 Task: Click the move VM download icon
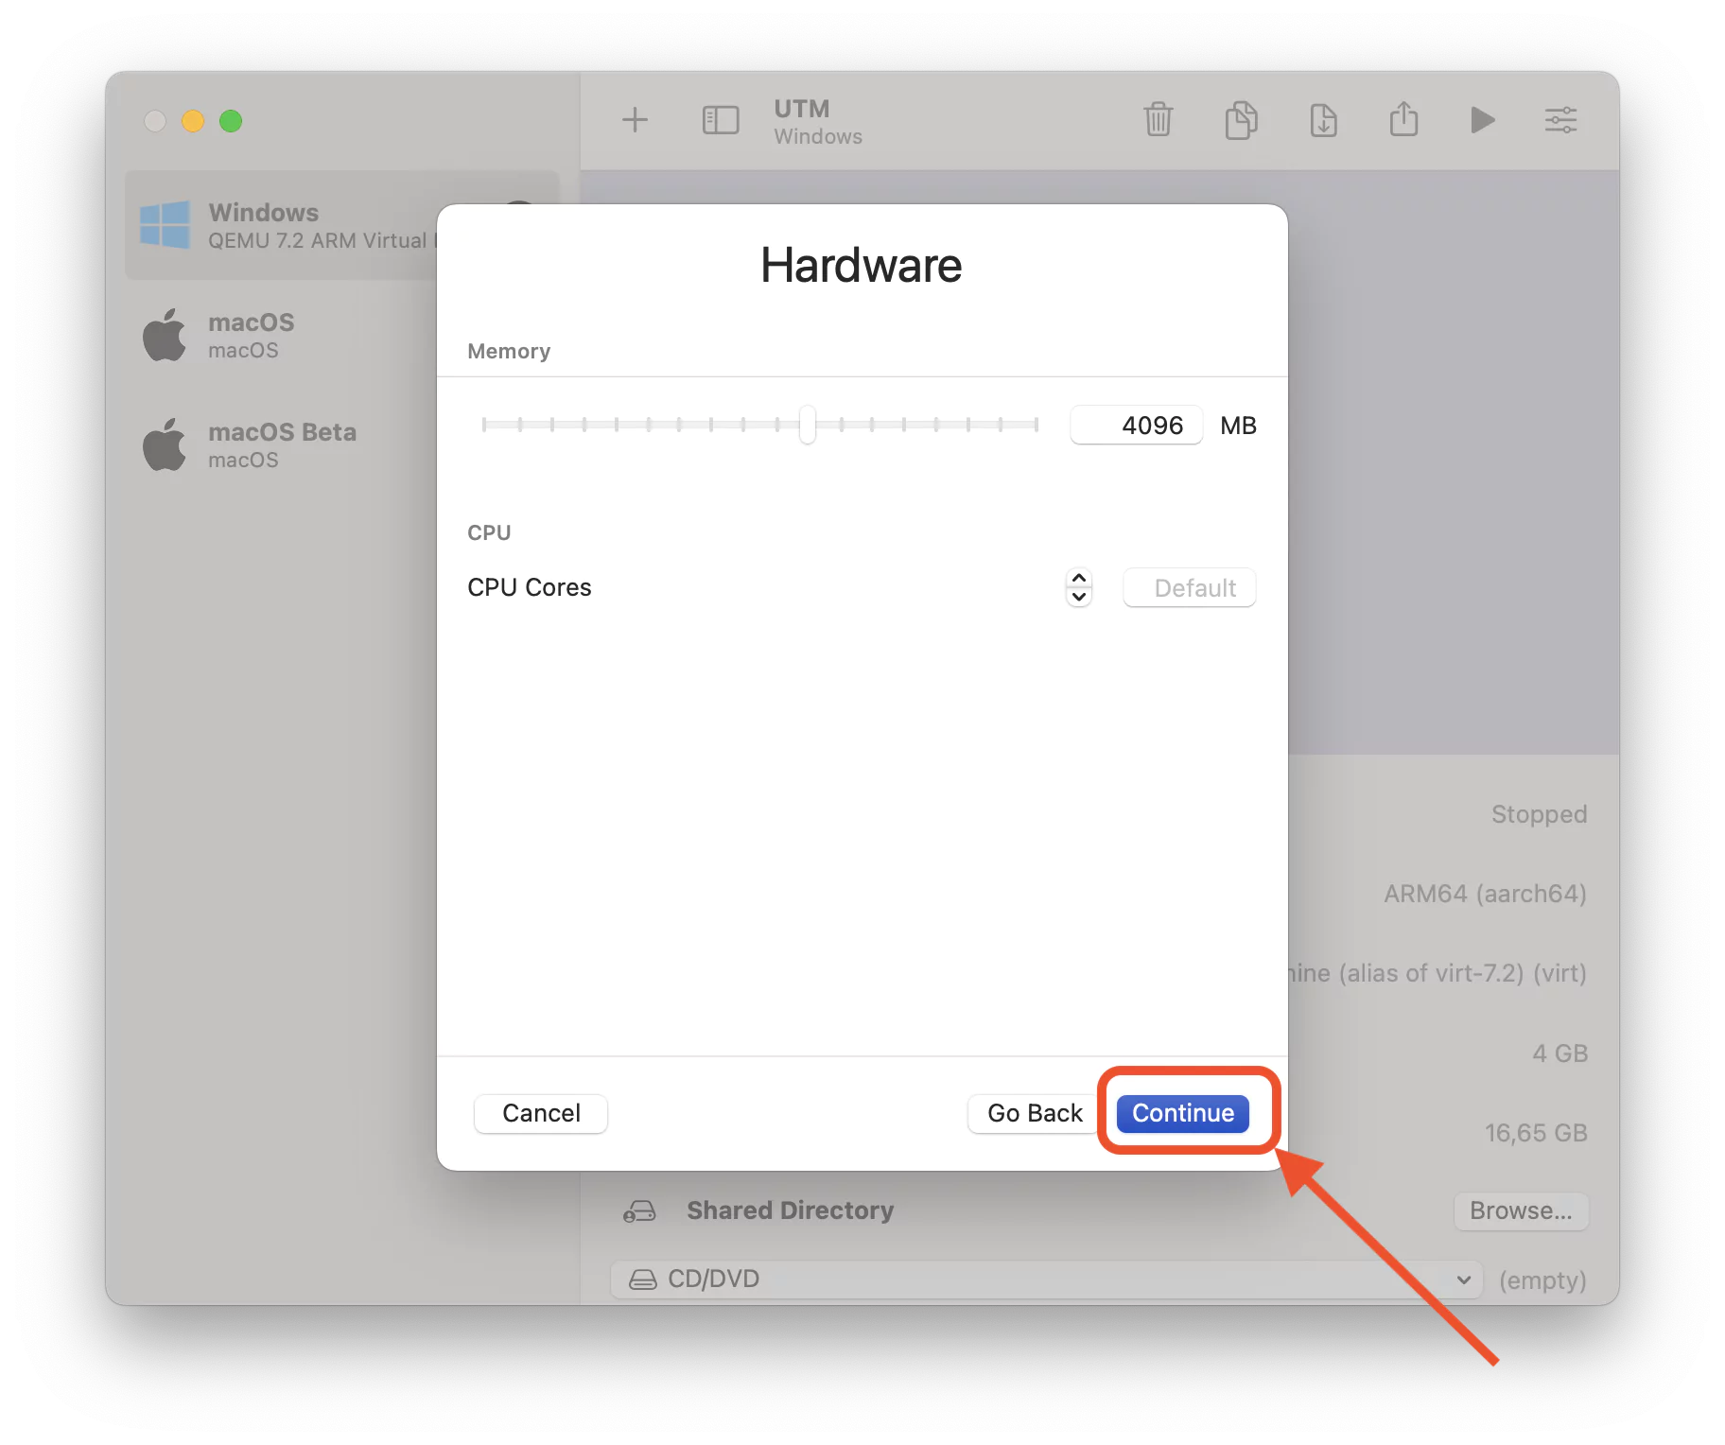[x=1323, y=120]
